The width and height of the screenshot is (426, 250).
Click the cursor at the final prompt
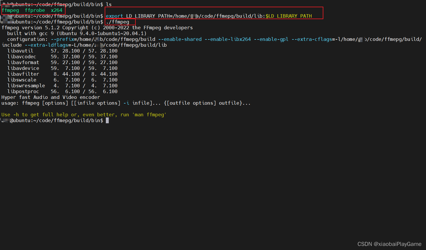coord(107,121)
